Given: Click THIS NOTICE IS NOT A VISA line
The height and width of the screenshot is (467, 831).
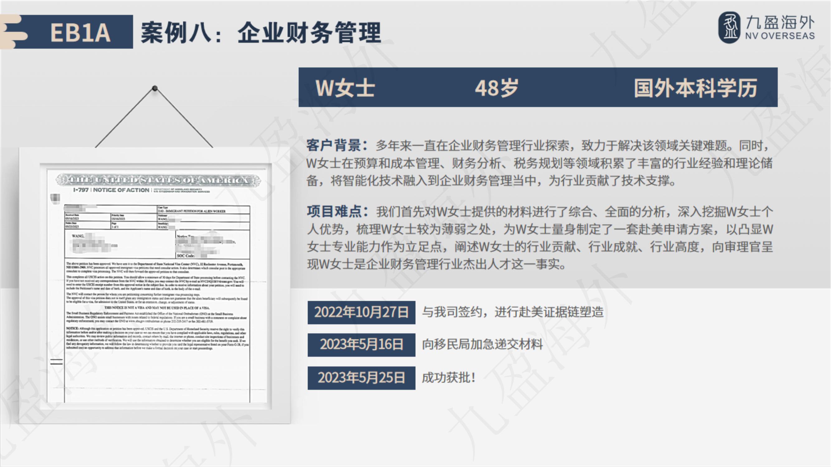Looking at the screenshot, I should click(157, 308).
